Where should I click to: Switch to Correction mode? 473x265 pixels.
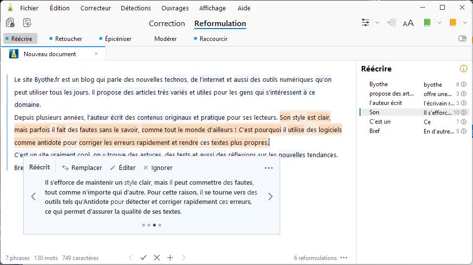(x=167, y=24)
